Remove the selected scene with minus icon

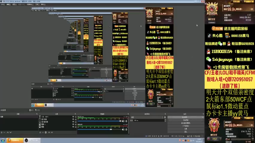[x=4, y=133]
